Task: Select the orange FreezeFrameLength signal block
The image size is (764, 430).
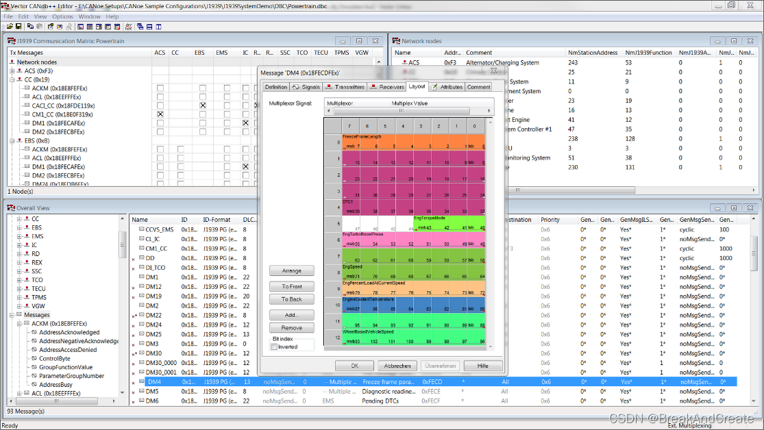Action: (x=413, y=142)
